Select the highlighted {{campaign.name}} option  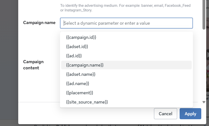click(85, 65)
